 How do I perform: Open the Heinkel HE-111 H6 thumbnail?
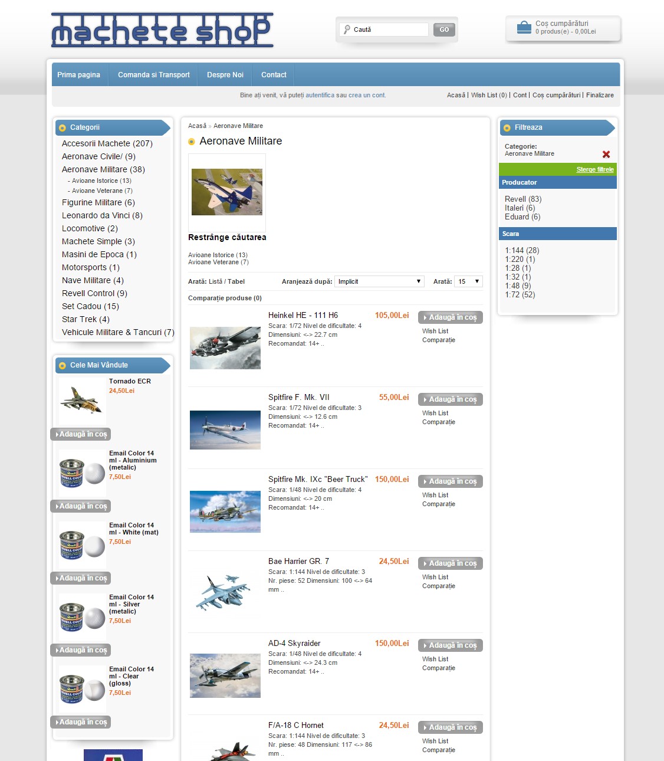225,348
